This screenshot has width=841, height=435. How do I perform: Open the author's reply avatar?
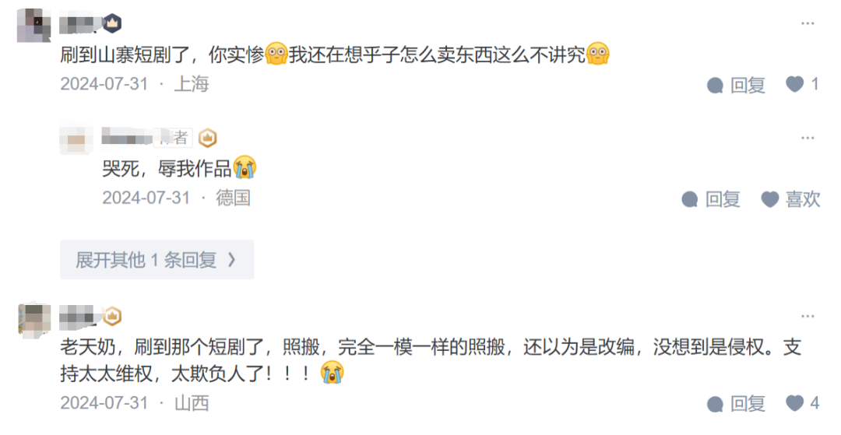tap(76, 139)
